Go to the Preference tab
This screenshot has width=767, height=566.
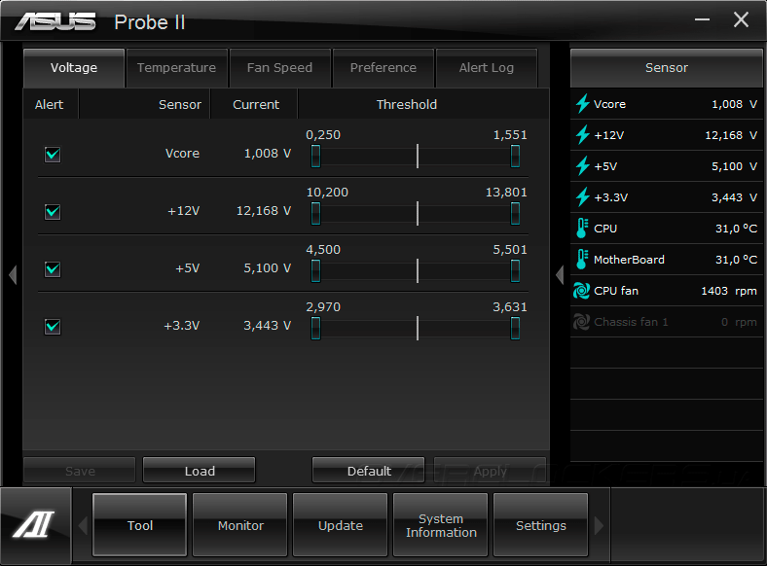point(383,68)
